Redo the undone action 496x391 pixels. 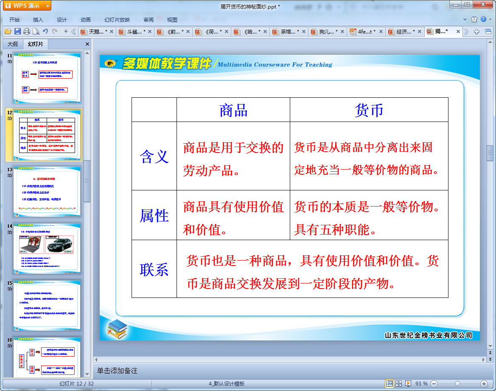coord(55,31)
